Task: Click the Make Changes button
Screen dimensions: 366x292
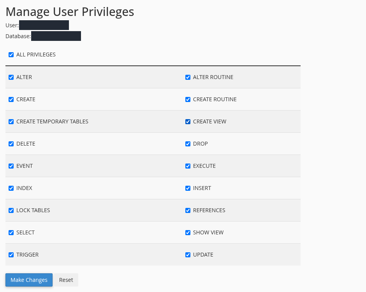Action: (29, 280)
